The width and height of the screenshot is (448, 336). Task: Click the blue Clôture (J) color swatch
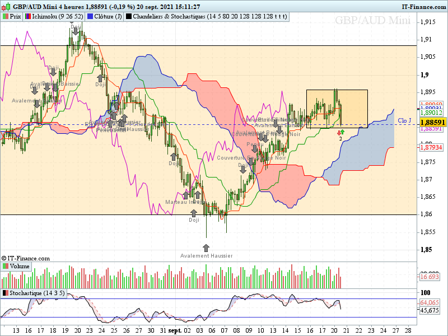90,17
